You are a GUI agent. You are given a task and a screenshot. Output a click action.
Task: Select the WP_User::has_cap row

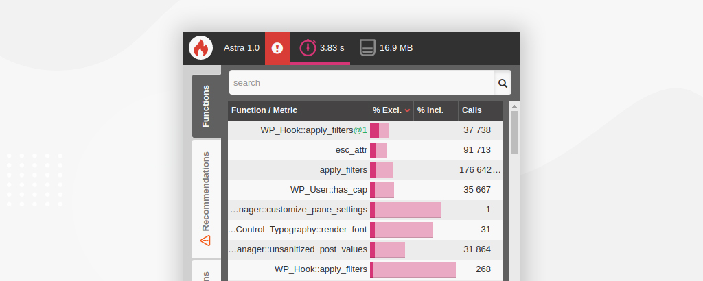point(365,190)
